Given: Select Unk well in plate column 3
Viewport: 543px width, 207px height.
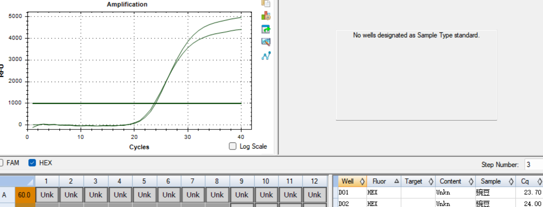Looking at the screenshot, I should [95, 195].
